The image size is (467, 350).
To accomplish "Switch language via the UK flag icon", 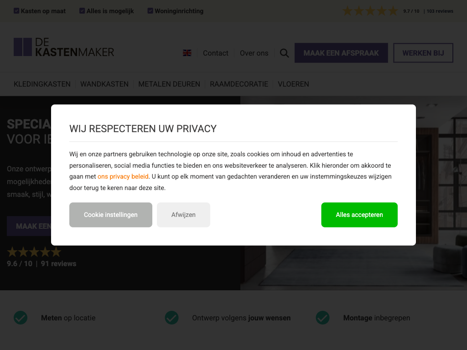I will click(x=187, y=53).
